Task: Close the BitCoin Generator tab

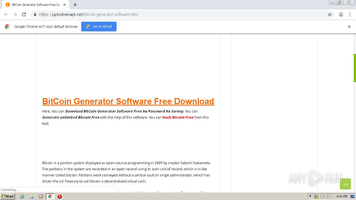Action: click(65, 5)
